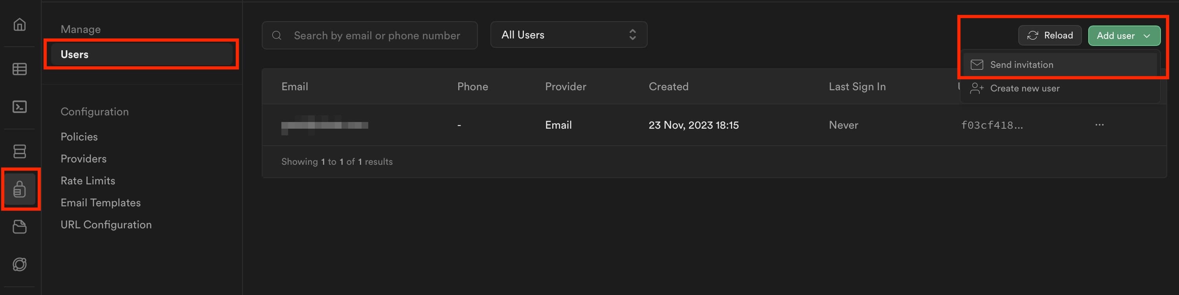Image resolution: width=1179 pixels, height=295 pixels.
Task: Click the three-dot row actions icon
Action: [1099, 125]
